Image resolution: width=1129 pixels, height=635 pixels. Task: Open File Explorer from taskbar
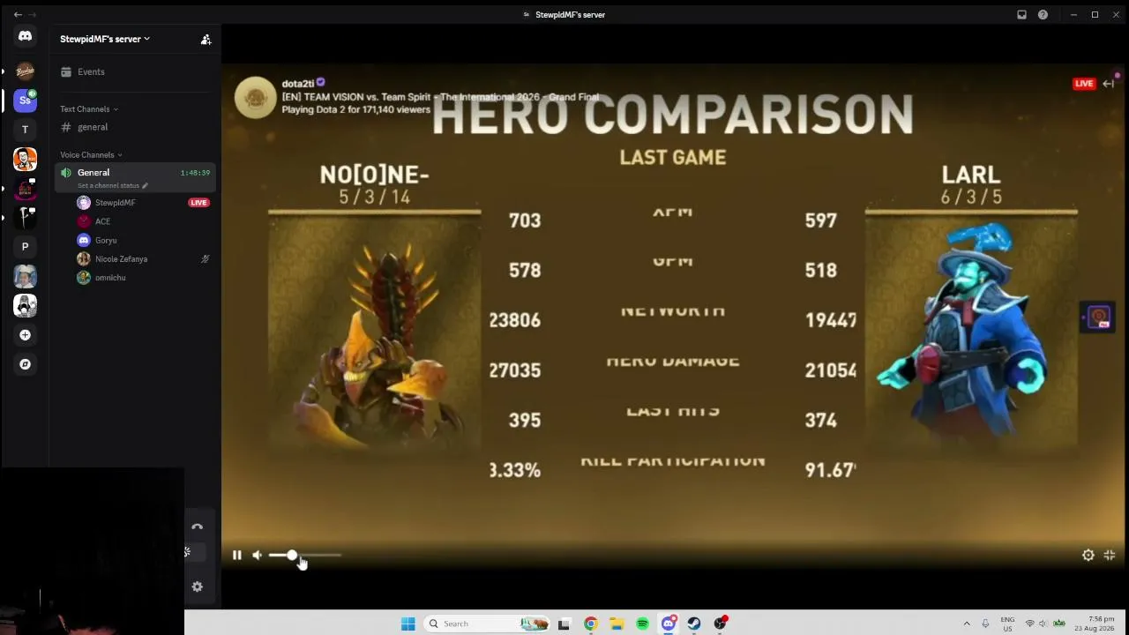(x=617, y=624)
